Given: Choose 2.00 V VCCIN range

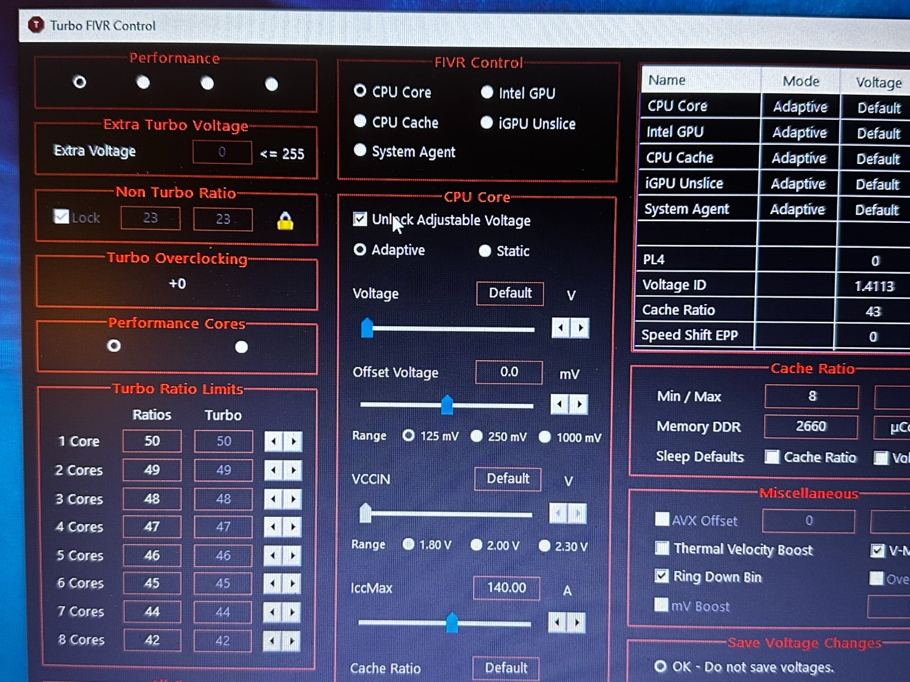Looking at the screenshot, I should coord(477,544).
